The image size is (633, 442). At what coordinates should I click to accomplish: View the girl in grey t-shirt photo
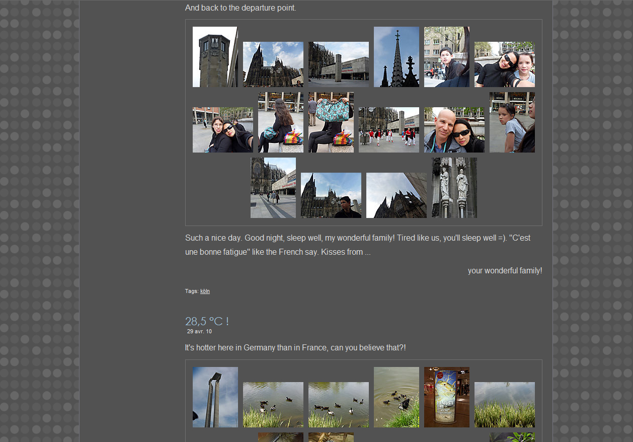(x=512, y=122)
